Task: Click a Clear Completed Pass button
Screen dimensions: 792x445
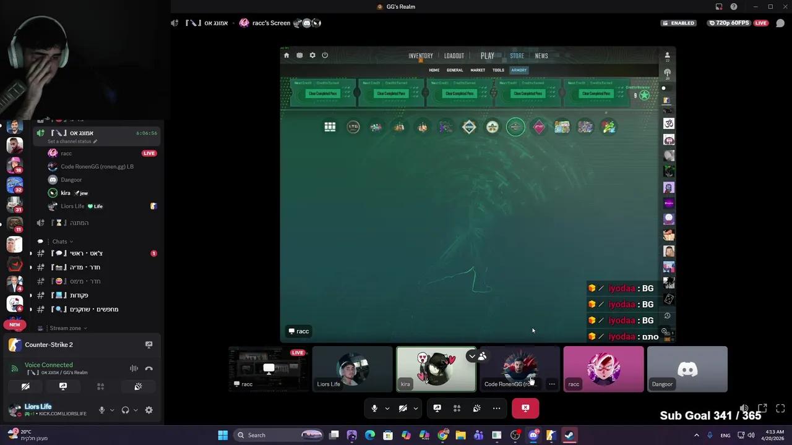Action: 322,93
